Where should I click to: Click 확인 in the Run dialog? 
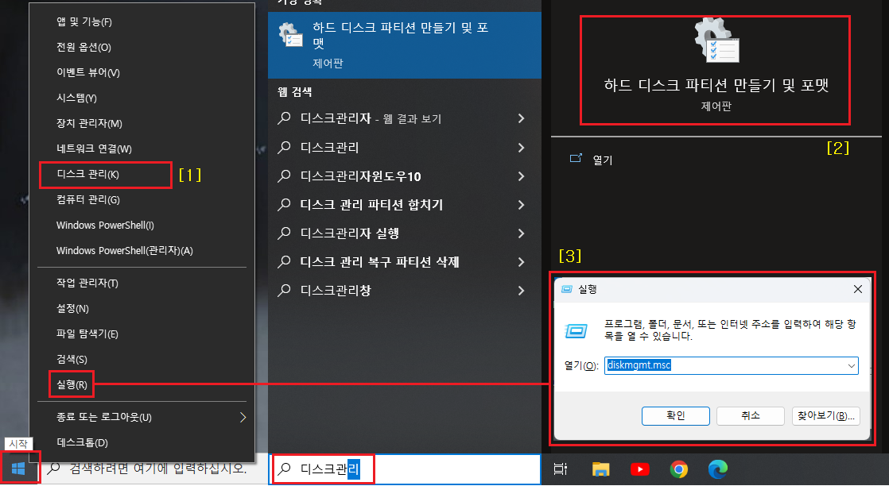pos(675,416)
